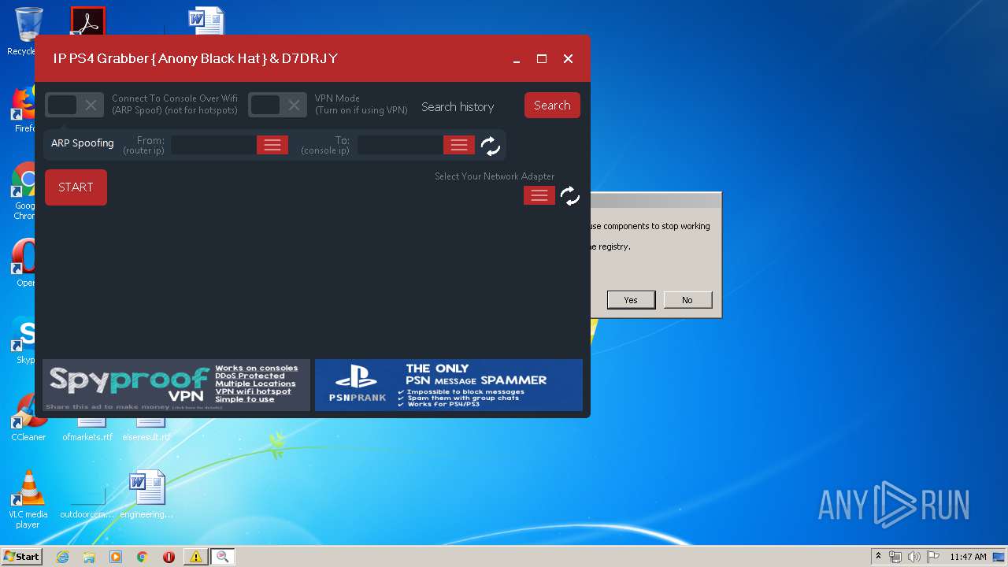The height and width of the screenshot is (567, 1008).
Task: Click the Search button
Action: pyautogui.click(x=552, y=106)
